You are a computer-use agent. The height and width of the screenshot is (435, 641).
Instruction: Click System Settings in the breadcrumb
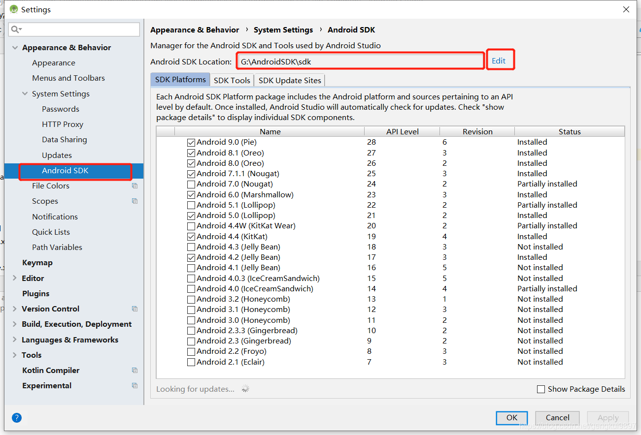click(283, 30)
